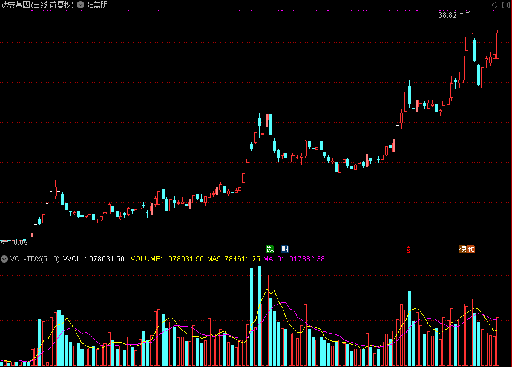The image size is (512, 367).
Task: Click the MA5: 784611.25 value
Action: click(x=234, y=259)
